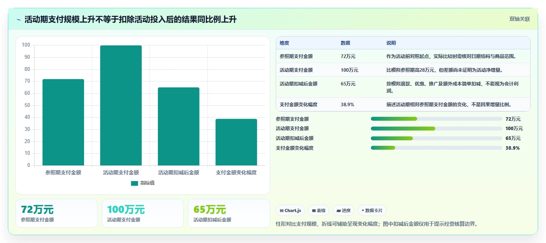Click the 参照期支付金额 bar in chart

tap(63, 122)
